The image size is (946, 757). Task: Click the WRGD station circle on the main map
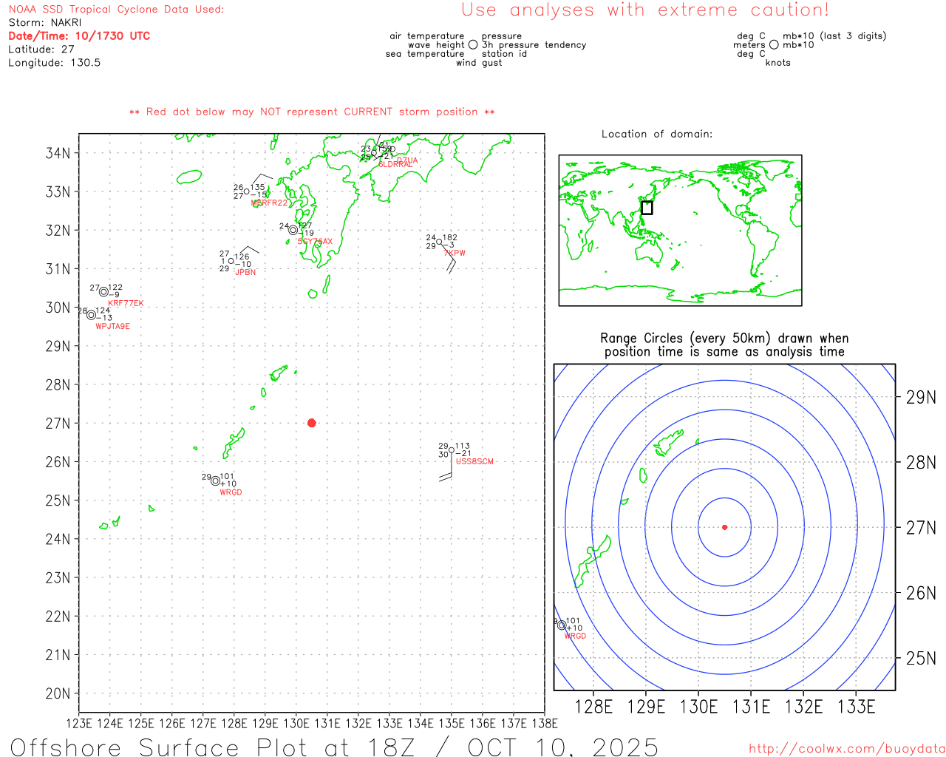(x=215, y=481)
